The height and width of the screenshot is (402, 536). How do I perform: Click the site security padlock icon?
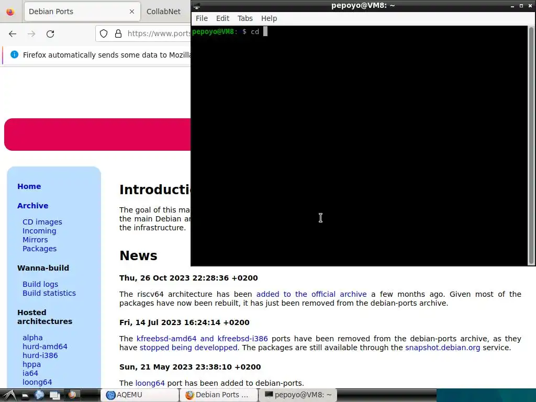pos(118,33)
